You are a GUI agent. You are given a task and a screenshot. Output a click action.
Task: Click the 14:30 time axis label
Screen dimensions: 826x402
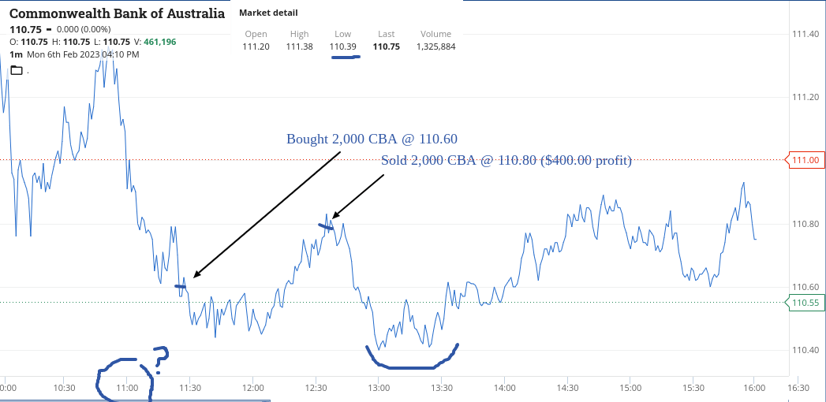tap(567, 388)
